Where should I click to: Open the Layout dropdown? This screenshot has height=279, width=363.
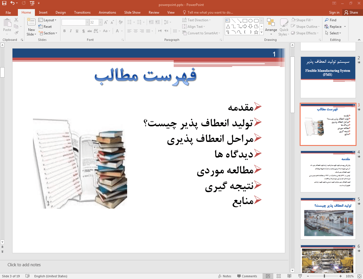pos(48,20)
